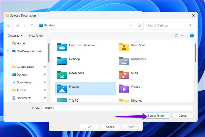This screenshot has height=137, width=205.
Task: Select Documents in the sidebar
Action: coord(22,98)
